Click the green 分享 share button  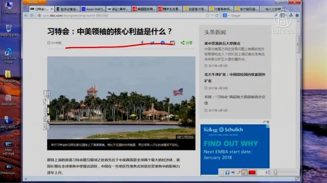click(x=187, y=43)
